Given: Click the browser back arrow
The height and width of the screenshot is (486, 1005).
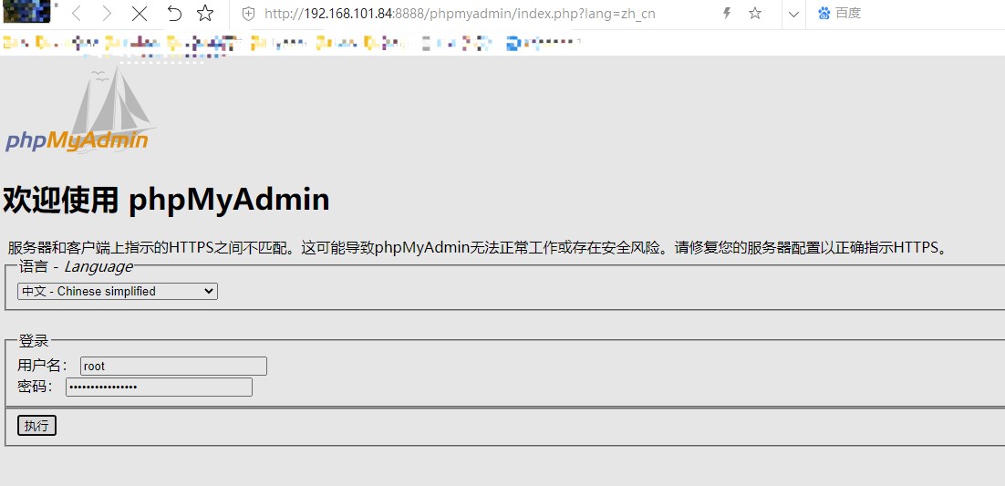Looking at the screenshot, I should point(77,14).
